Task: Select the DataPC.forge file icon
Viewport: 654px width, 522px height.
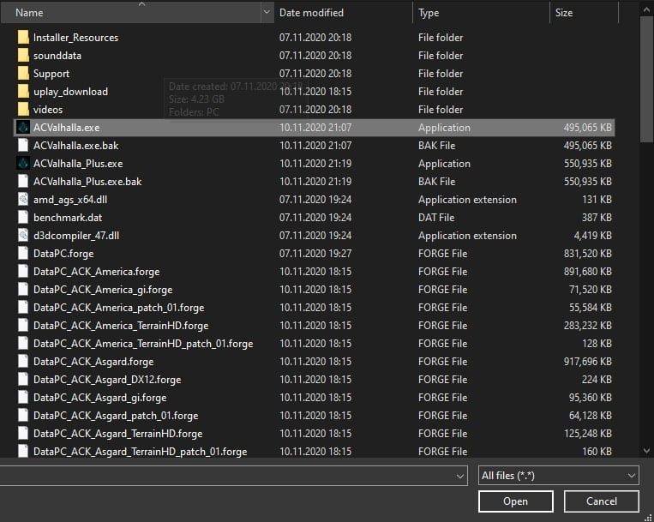Action: pos(23,253)
